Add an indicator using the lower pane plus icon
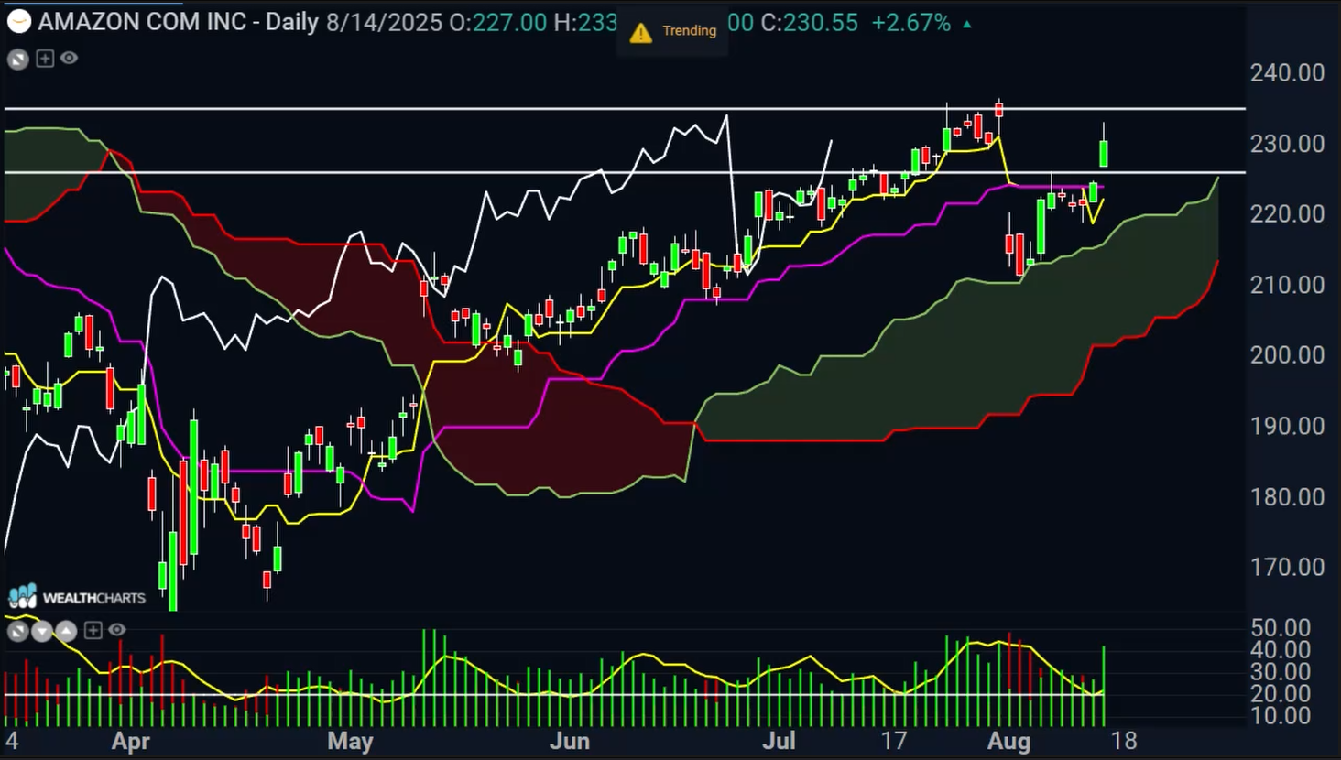Screen dimensions: 1341x760 [93, 630]
